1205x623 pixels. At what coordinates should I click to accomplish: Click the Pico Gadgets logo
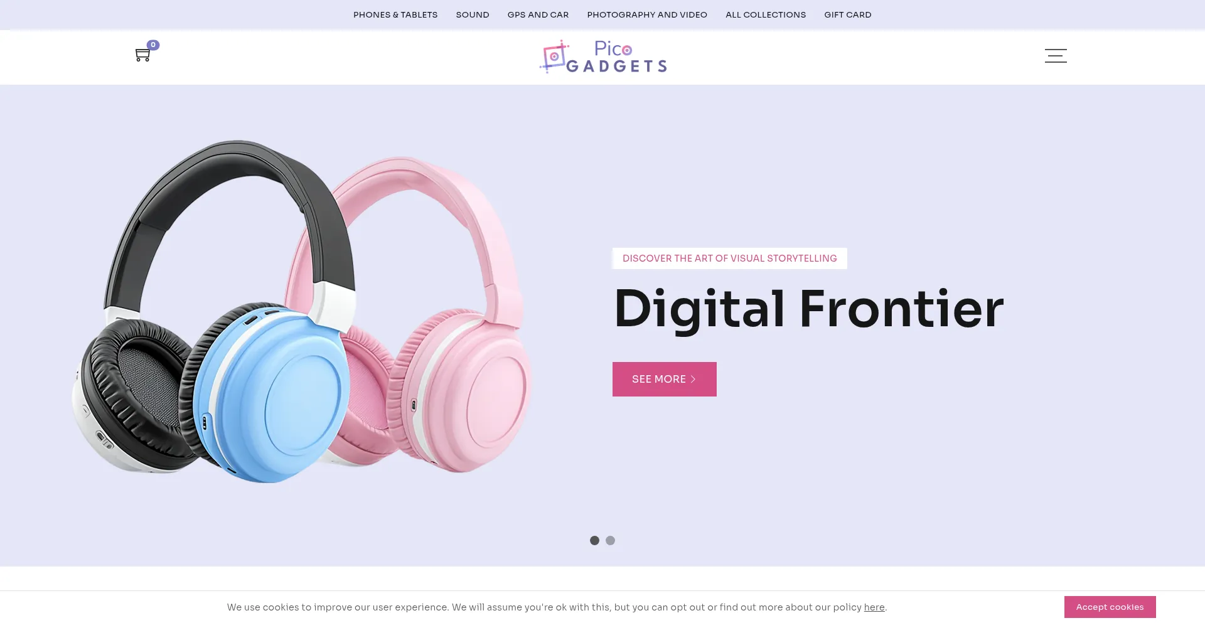point(603,57)
